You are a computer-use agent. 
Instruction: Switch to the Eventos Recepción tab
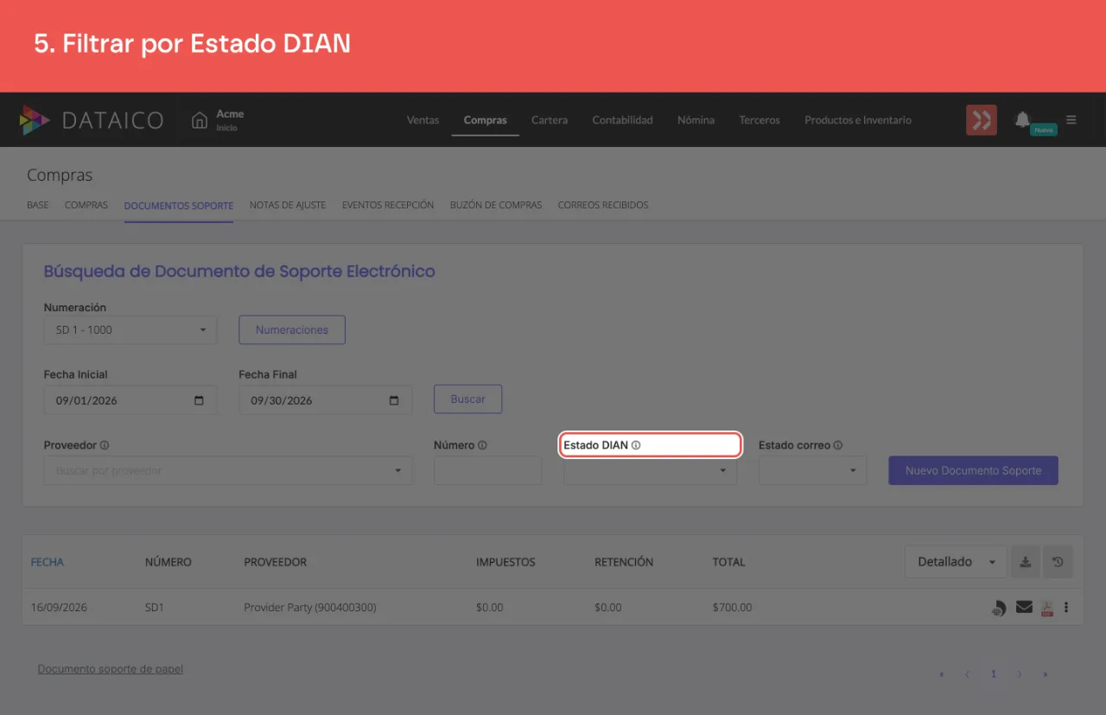pos(388,205)
